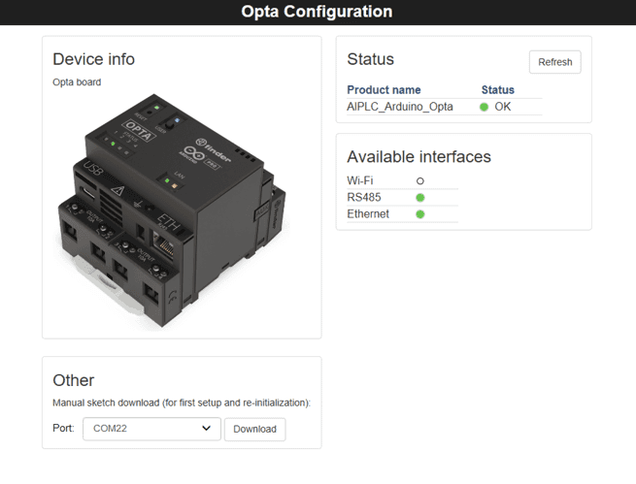Click the green OK status indicator dot
This screenshot has height=484, width=636.
tap(485, 107)
